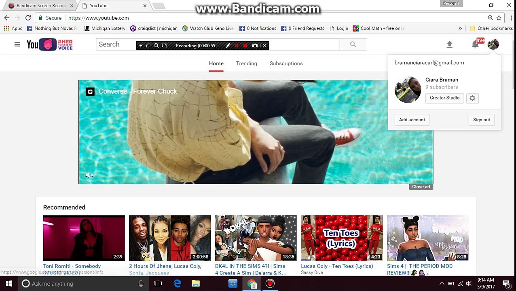Open Michigan Lottery bookmark

[104, 28]
